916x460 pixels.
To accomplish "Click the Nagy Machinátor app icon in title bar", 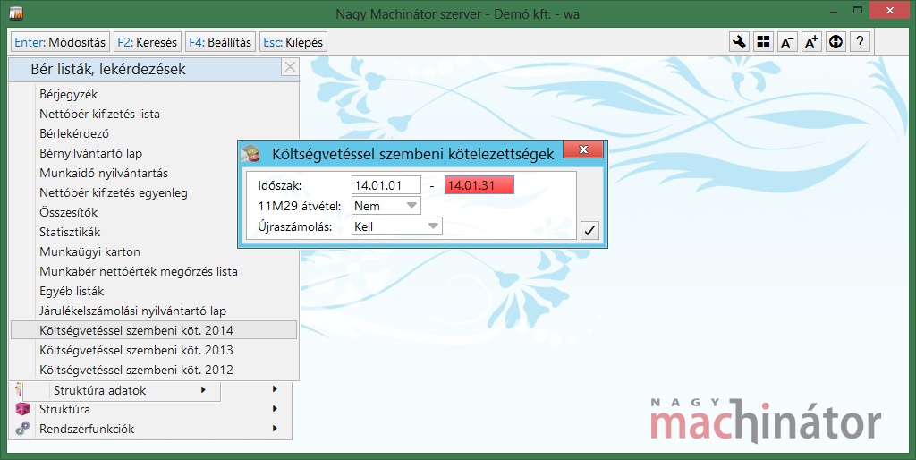I will (x=16, y=13).
